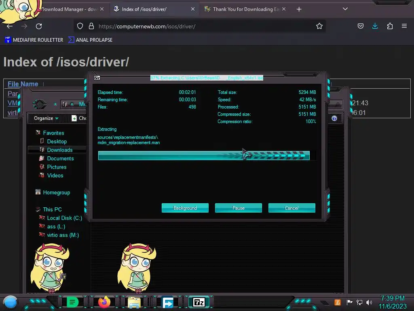Open File Explorer from the taskbar
The height and width of the screenshot is (311, 414).
point(134,302)
